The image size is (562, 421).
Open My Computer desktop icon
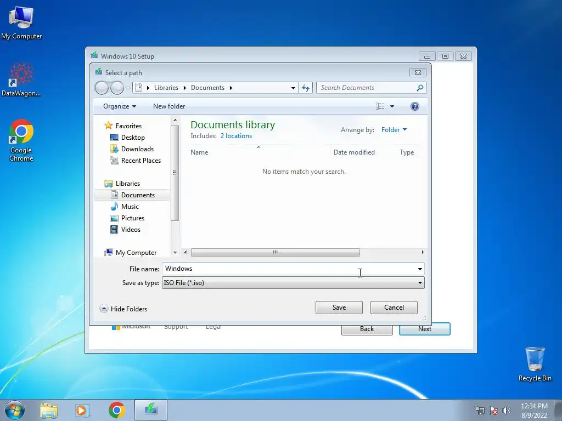coord(21,23)
